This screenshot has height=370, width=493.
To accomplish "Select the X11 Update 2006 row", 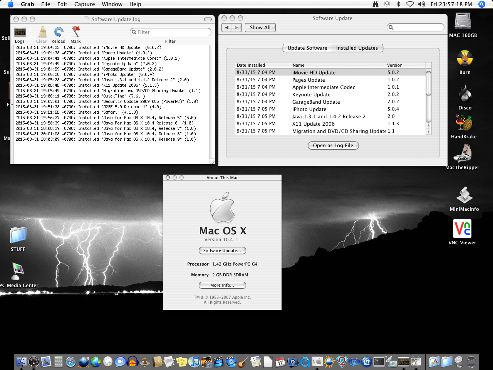I will [x=330, y=124].
